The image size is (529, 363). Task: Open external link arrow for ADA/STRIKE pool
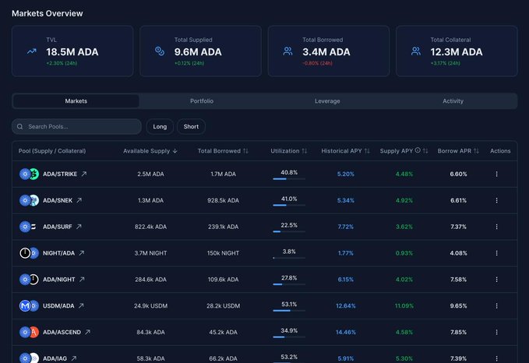pyautogui.click(x=84, y=174)
